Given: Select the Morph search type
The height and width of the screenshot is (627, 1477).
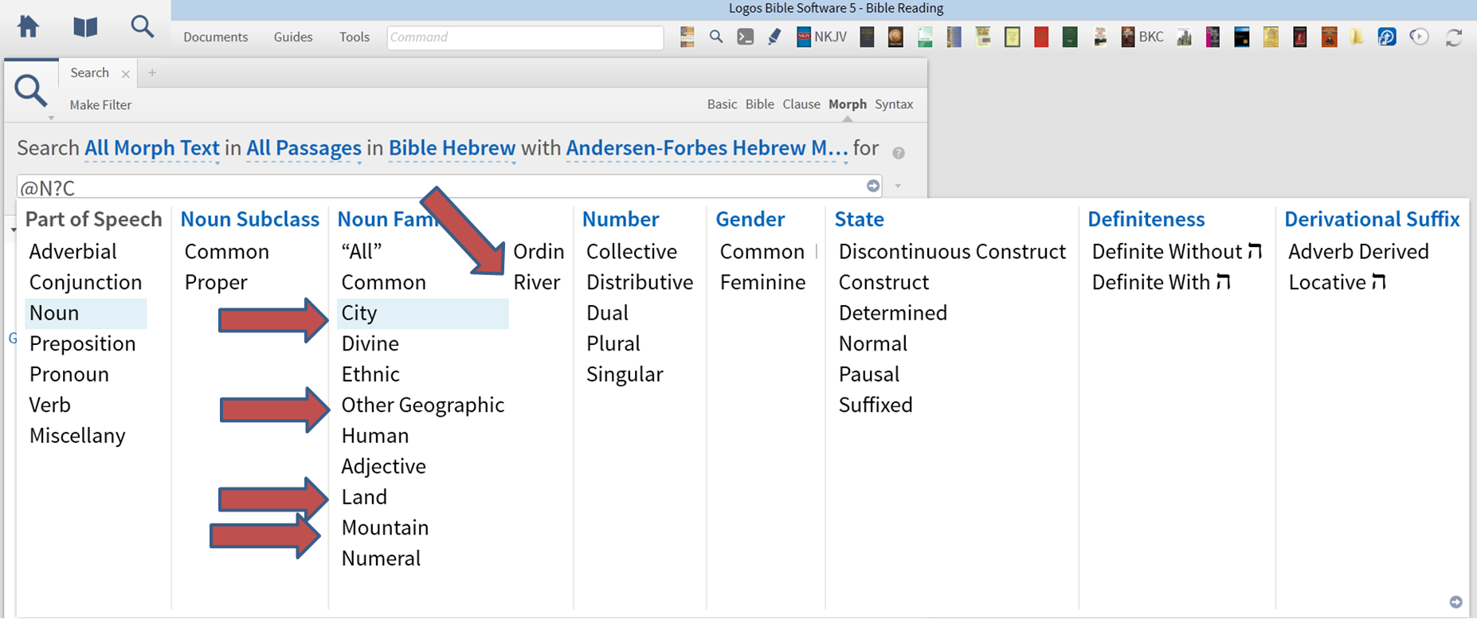Looking at the screenshot, I should 847,104.
